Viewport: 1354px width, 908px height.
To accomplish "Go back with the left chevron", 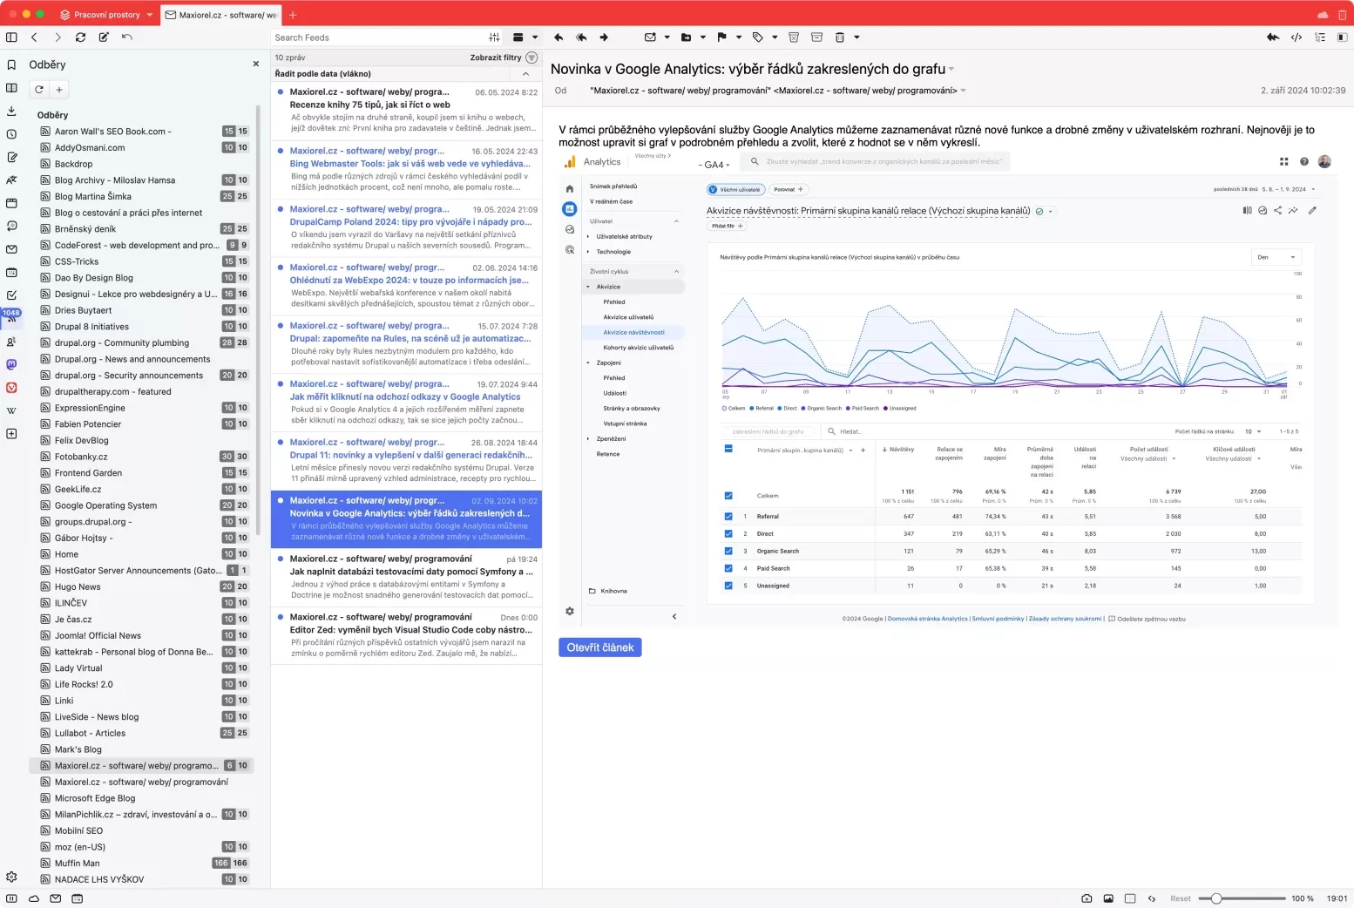I will [x=34, y=37].
